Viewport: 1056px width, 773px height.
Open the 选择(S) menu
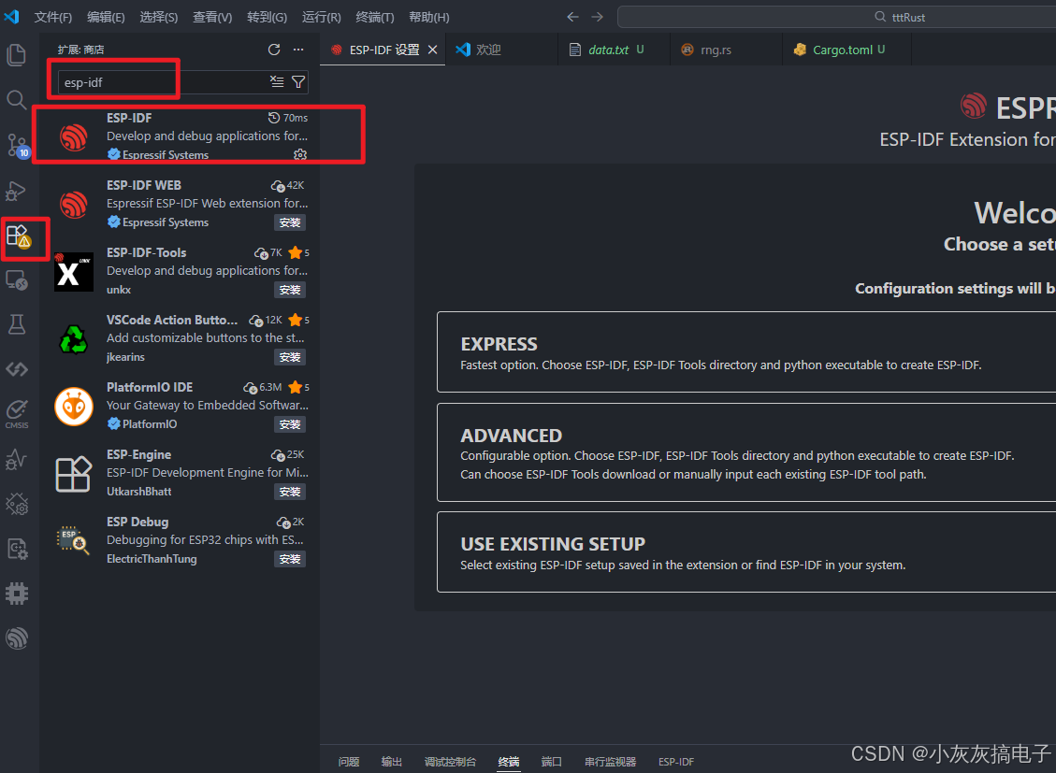tap(159, 17)
